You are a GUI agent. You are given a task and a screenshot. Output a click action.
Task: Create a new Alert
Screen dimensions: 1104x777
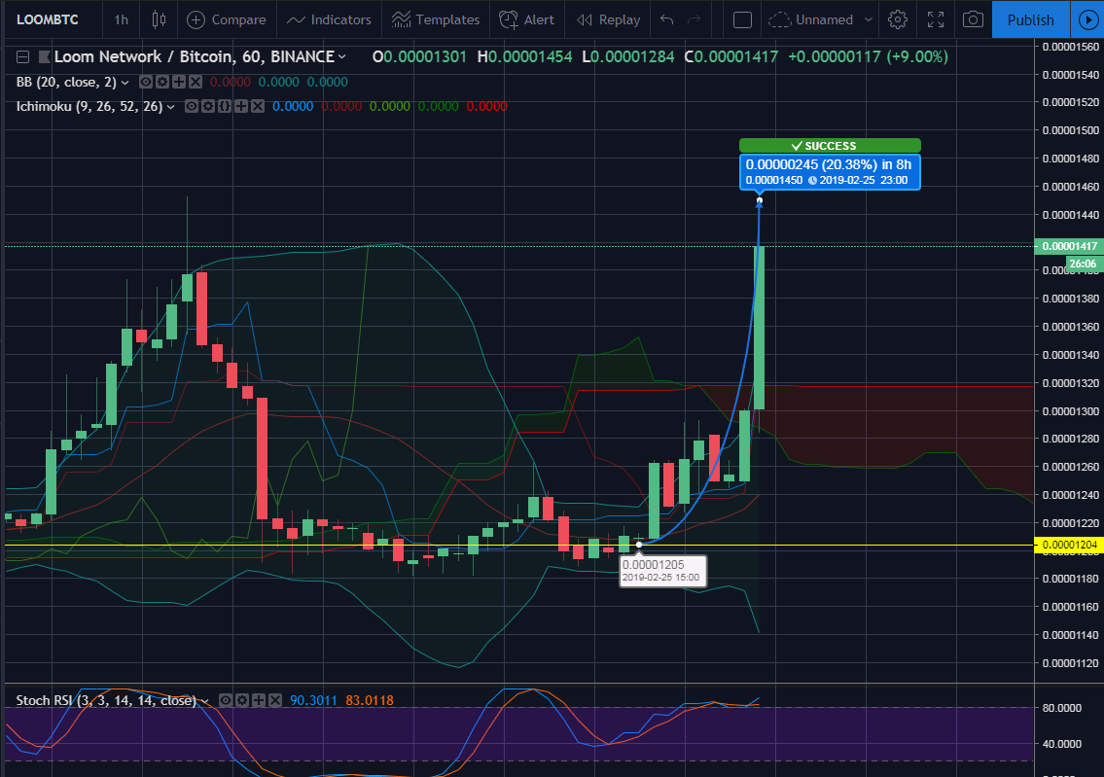526,19
